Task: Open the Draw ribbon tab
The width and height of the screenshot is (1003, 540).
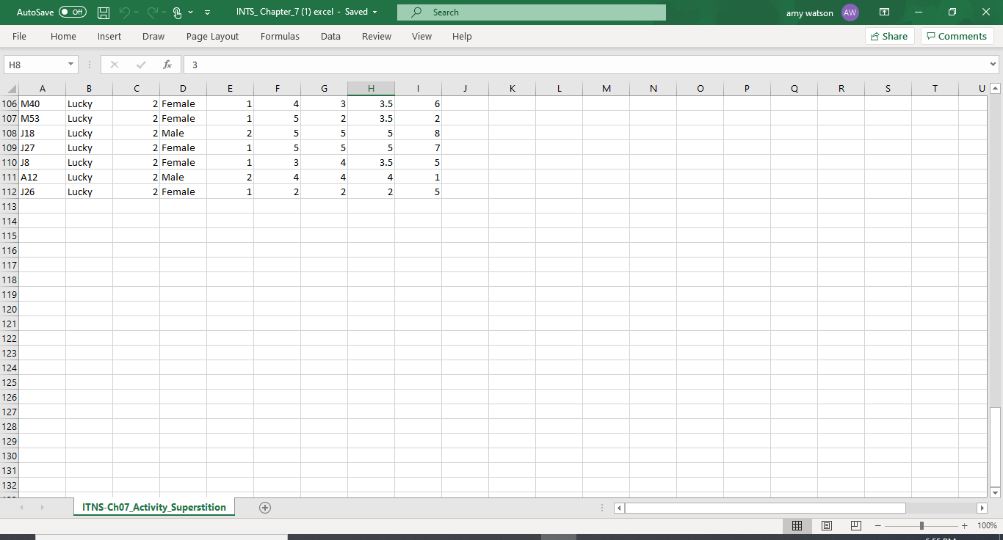Action: [x=153, y=36]
